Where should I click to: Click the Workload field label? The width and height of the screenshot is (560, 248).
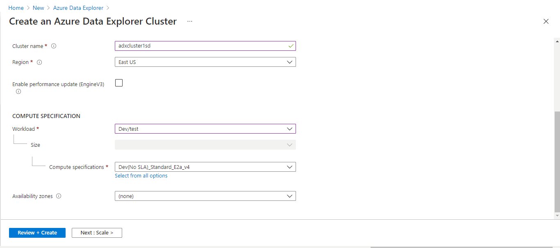(x=24, y=129)
